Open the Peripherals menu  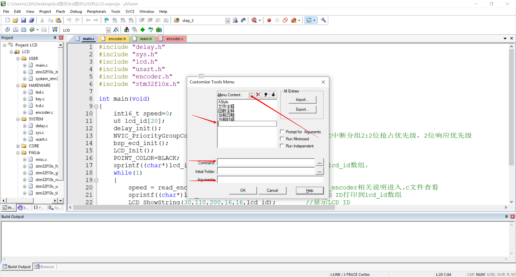(x=96, y=12)
